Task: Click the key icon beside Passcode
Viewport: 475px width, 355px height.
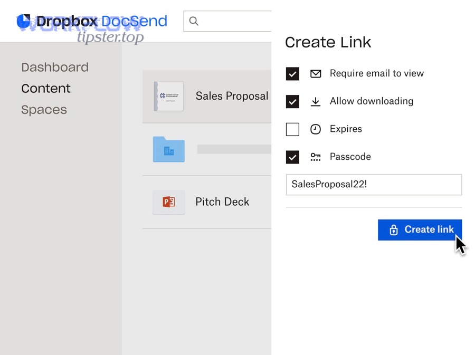Action: pyautogui.click(x=316, y=157)
